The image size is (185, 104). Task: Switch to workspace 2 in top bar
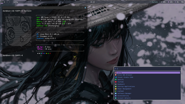point(4,2)
